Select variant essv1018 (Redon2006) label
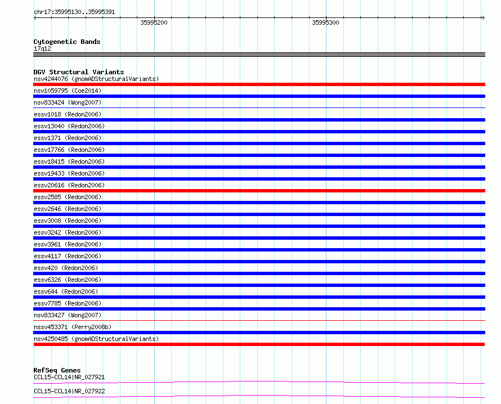This screenshot has width=501, height=404. tap(68, 114)
